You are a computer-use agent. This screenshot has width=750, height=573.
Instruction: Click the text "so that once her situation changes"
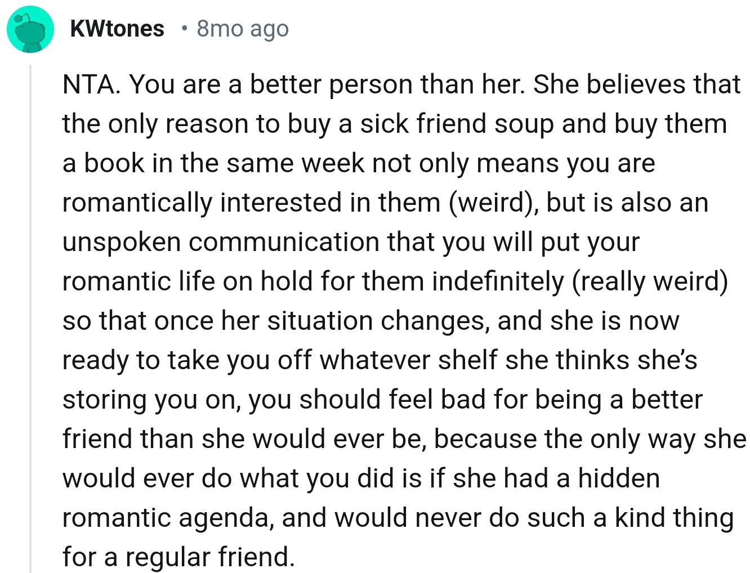pyautogui.click(x=276, y=321)
